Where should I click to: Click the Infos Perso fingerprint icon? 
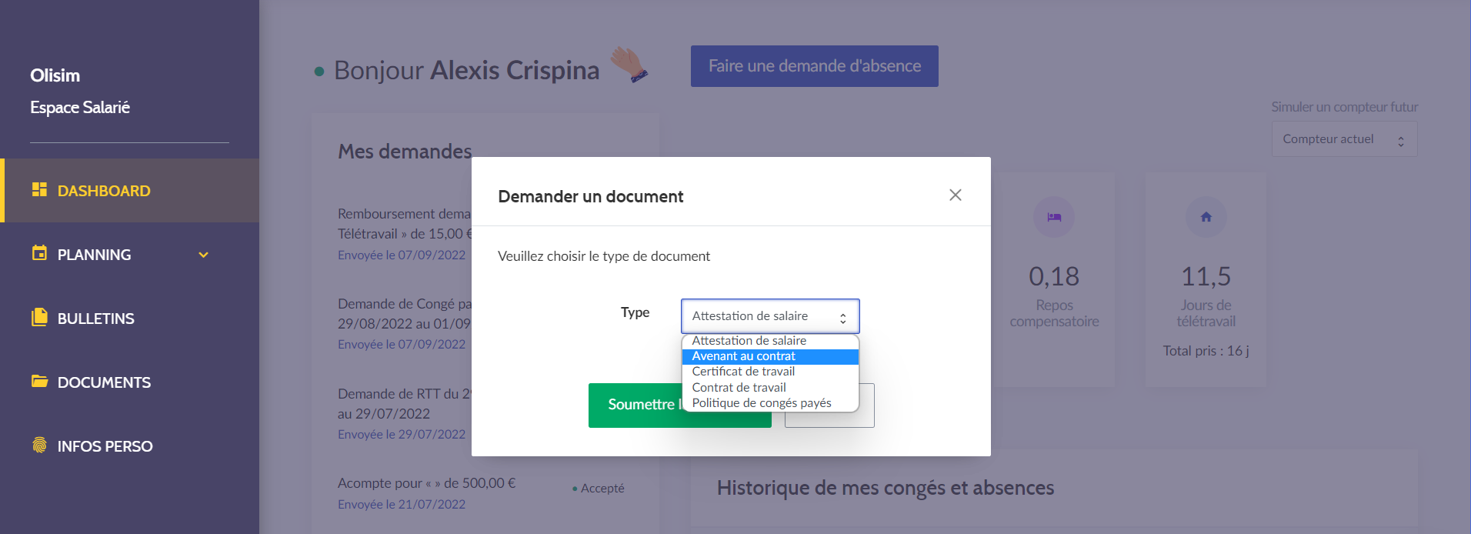tap(39, 445)
